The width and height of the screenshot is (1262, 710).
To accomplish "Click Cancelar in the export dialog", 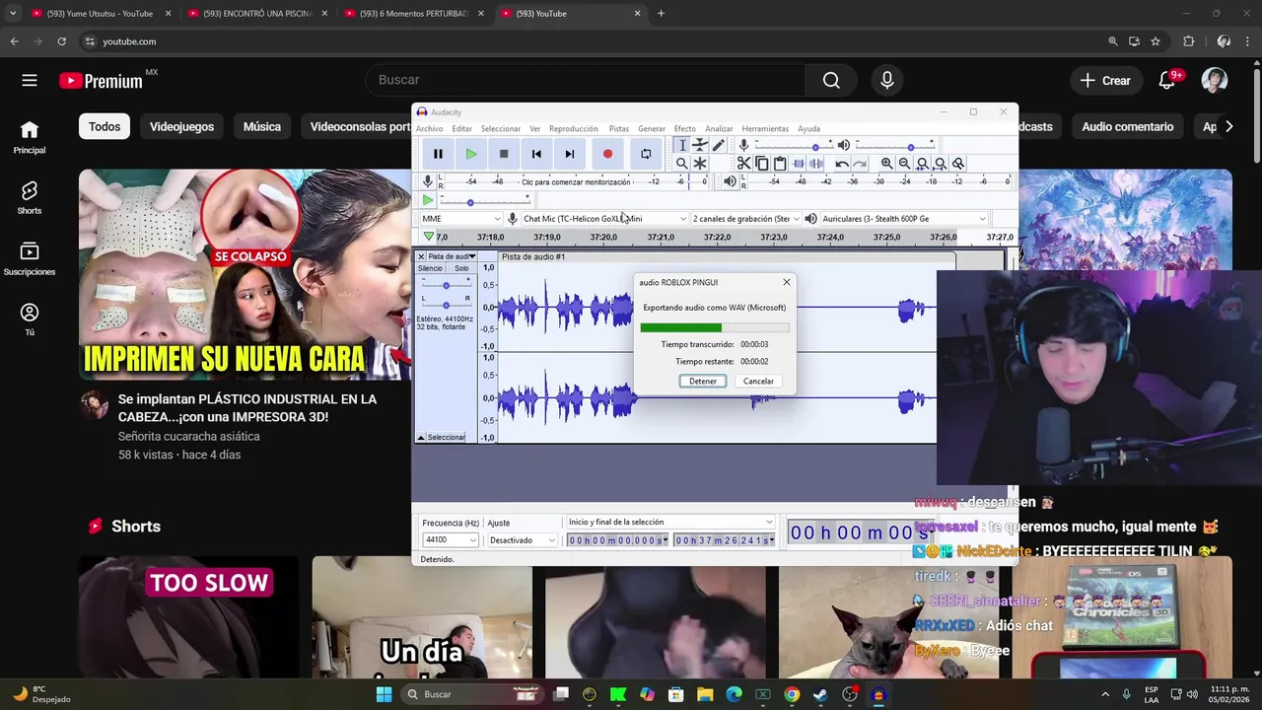I will coord(758,382).
